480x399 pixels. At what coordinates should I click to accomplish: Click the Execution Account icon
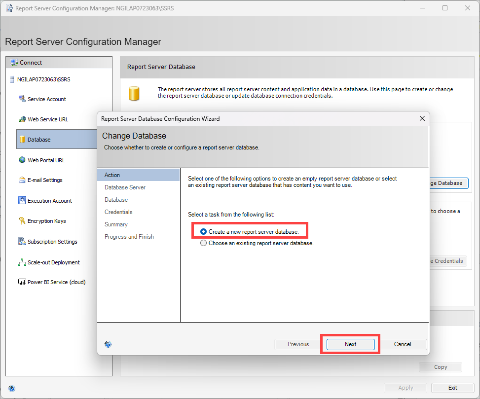[22, 200]
